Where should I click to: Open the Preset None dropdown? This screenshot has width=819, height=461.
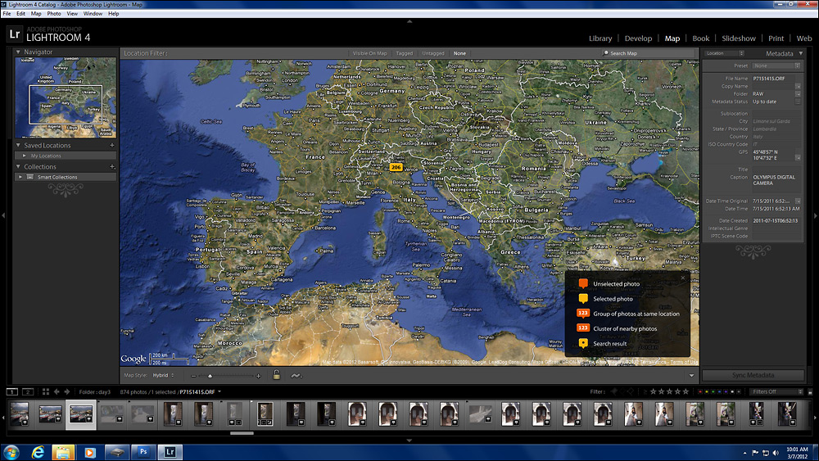(776, 66)
